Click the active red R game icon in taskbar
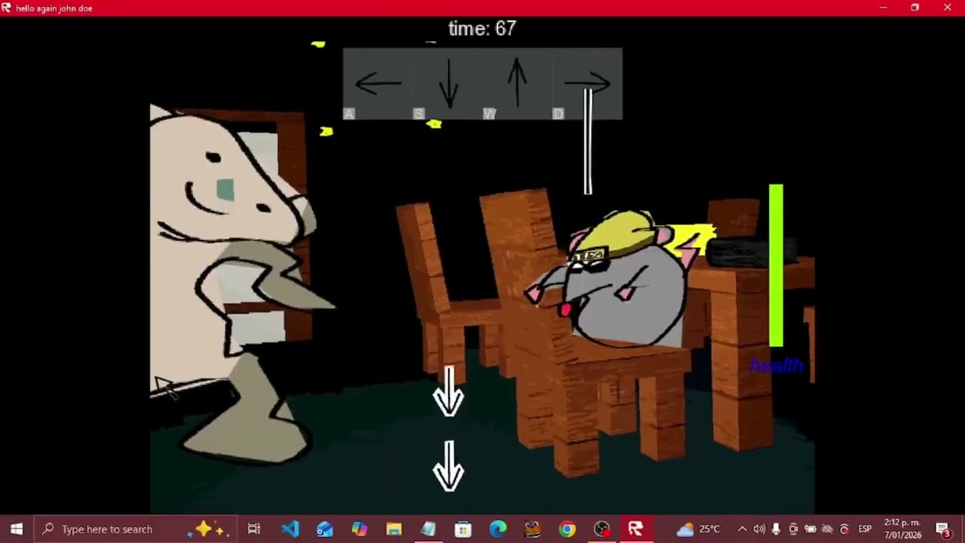This screenshot has height=543, width=965. [x=636, y=529]
